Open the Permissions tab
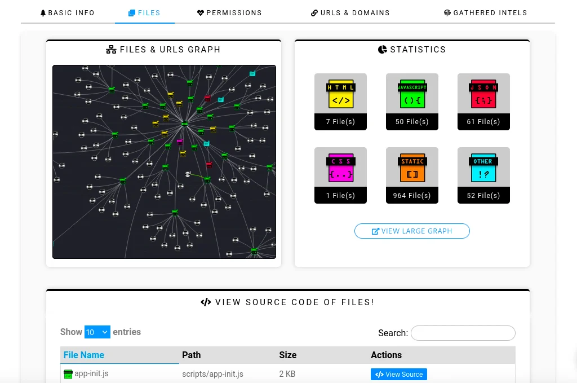 pyautogui.click(x=230, y=13)
